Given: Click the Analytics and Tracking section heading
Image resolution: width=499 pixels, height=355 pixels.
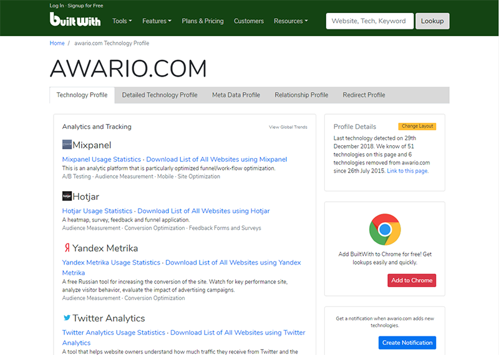Looking at the screenshot, I should tap(97, 127).
